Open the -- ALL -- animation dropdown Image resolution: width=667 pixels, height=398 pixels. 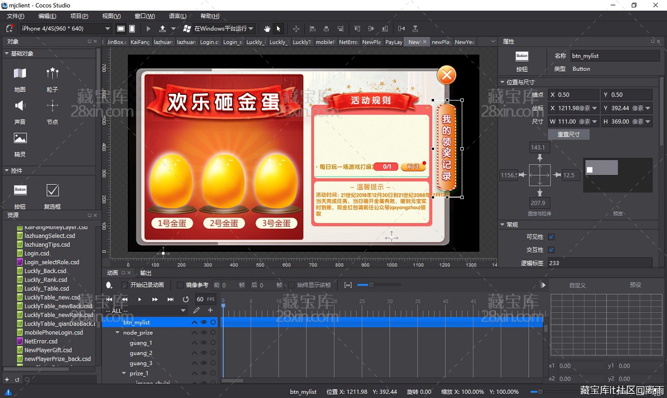coord(146,311)
